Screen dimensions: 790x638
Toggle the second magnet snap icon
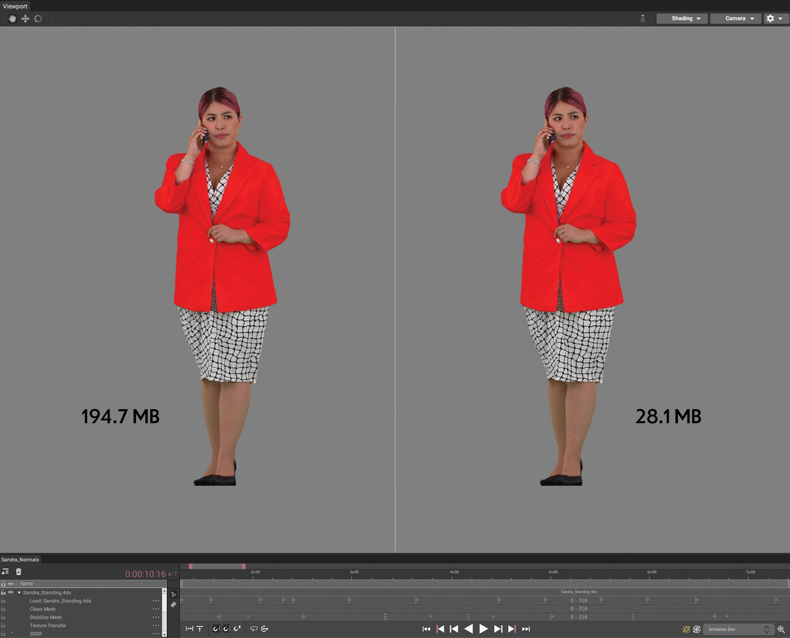[227, 629]
